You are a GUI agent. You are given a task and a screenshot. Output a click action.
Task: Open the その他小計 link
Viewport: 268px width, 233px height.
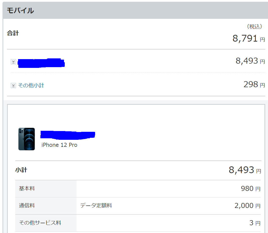31,85
